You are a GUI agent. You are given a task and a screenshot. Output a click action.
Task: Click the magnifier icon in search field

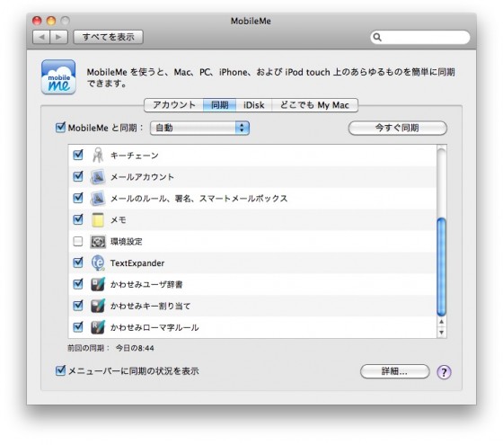(x=377, y=37)
